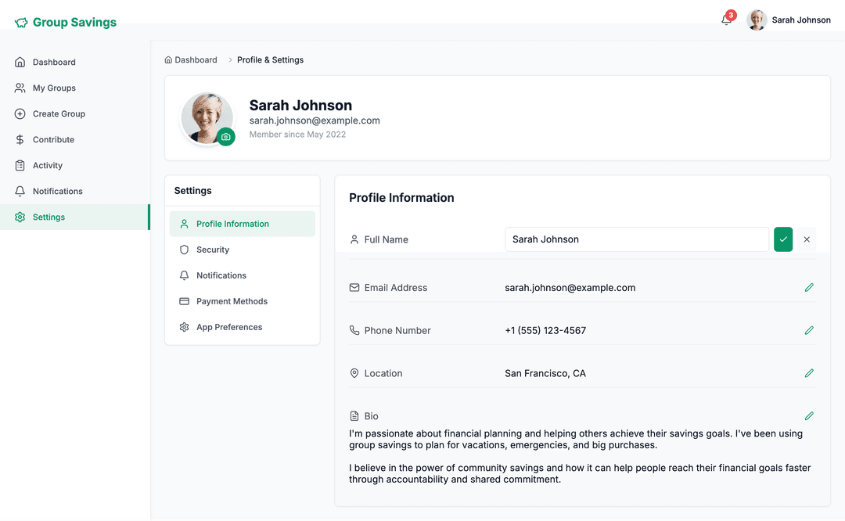The height and width of the screenshot is (521, 845).
Task: Switch to the Security settings section
Action: [213, 250]
